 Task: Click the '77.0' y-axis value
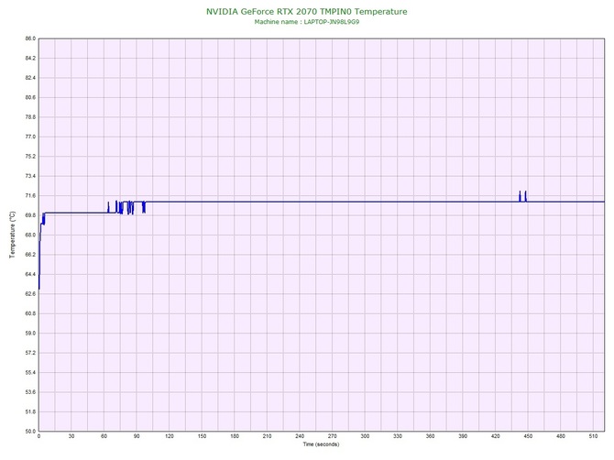(x=30, y=137)
